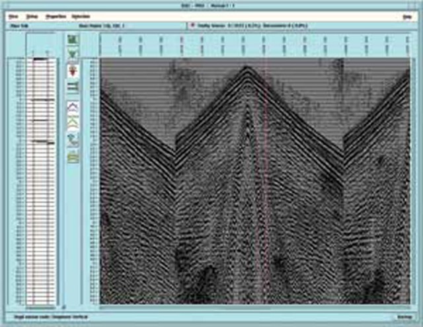Select the purple peak curve tool icon
The image size is (423, 327).
coord(72,106)
